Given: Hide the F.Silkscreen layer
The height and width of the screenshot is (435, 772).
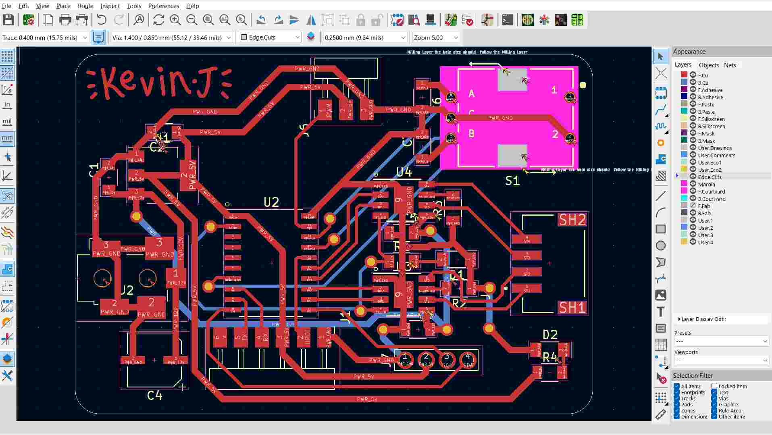Looking at the screenshot, I should pos(693,119).
